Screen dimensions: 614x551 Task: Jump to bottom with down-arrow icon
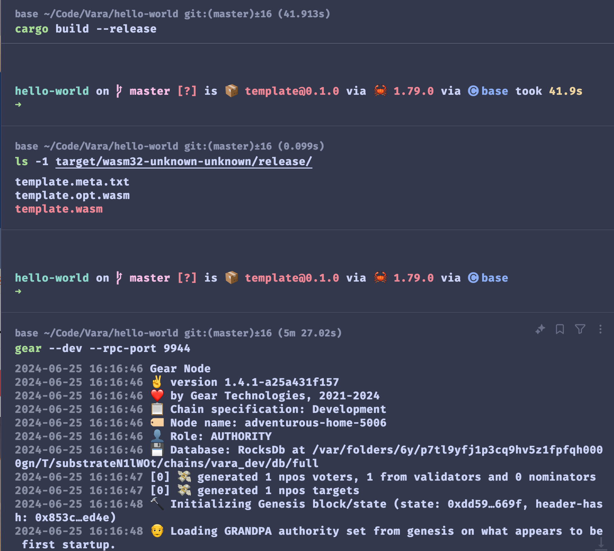[601, 544]
